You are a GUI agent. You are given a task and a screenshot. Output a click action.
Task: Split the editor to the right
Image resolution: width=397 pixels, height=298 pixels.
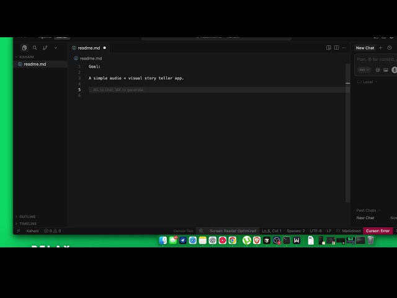[336, 48]
